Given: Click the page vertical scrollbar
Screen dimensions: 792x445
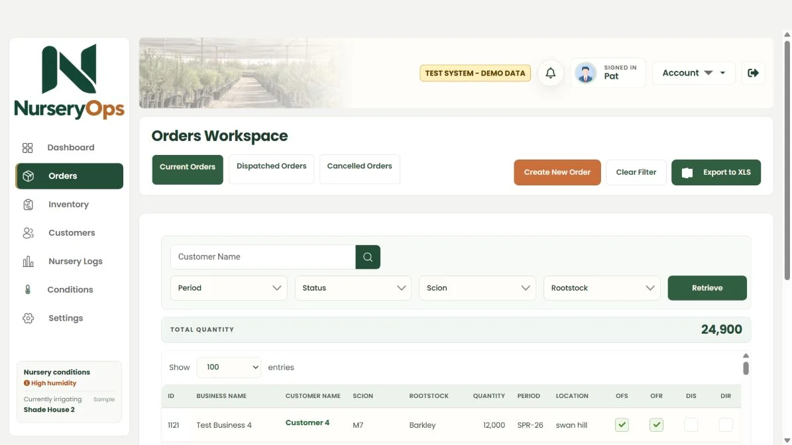Looking at the screenshot, I should tap(787, 160).
